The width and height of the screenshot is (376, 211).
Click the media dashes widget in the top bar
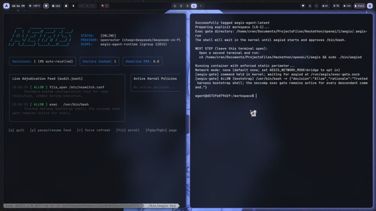point(87,6)
